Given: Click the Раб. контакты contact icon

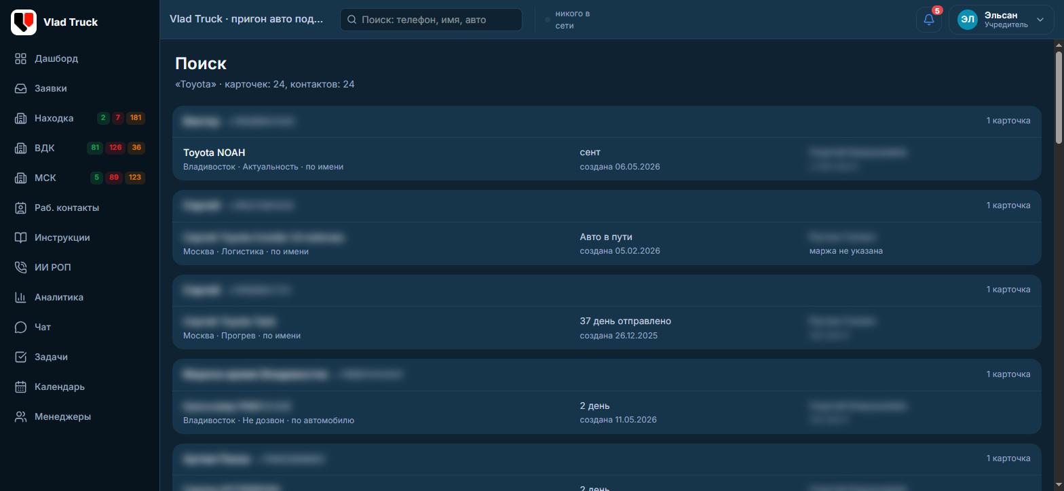Looking at the screenshot, I should click(21, 208).
